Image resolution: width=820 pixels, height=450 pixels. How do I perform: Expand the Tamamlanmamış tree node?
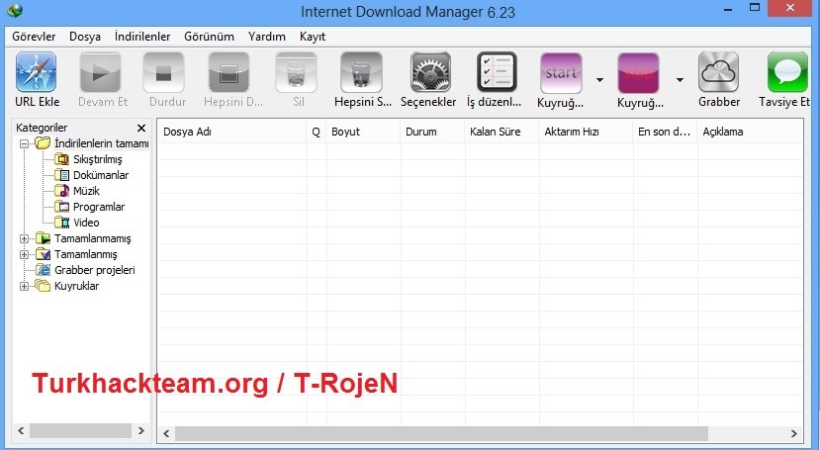click(x=24, y=238)
